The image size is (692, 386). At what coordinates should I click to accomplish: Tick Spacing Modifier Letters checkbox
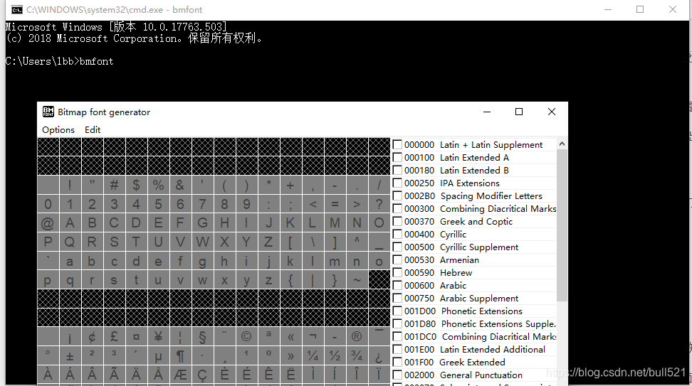point(397,195)
